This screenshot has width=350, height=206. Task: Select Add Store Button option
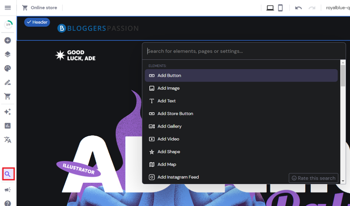point(241,113)
